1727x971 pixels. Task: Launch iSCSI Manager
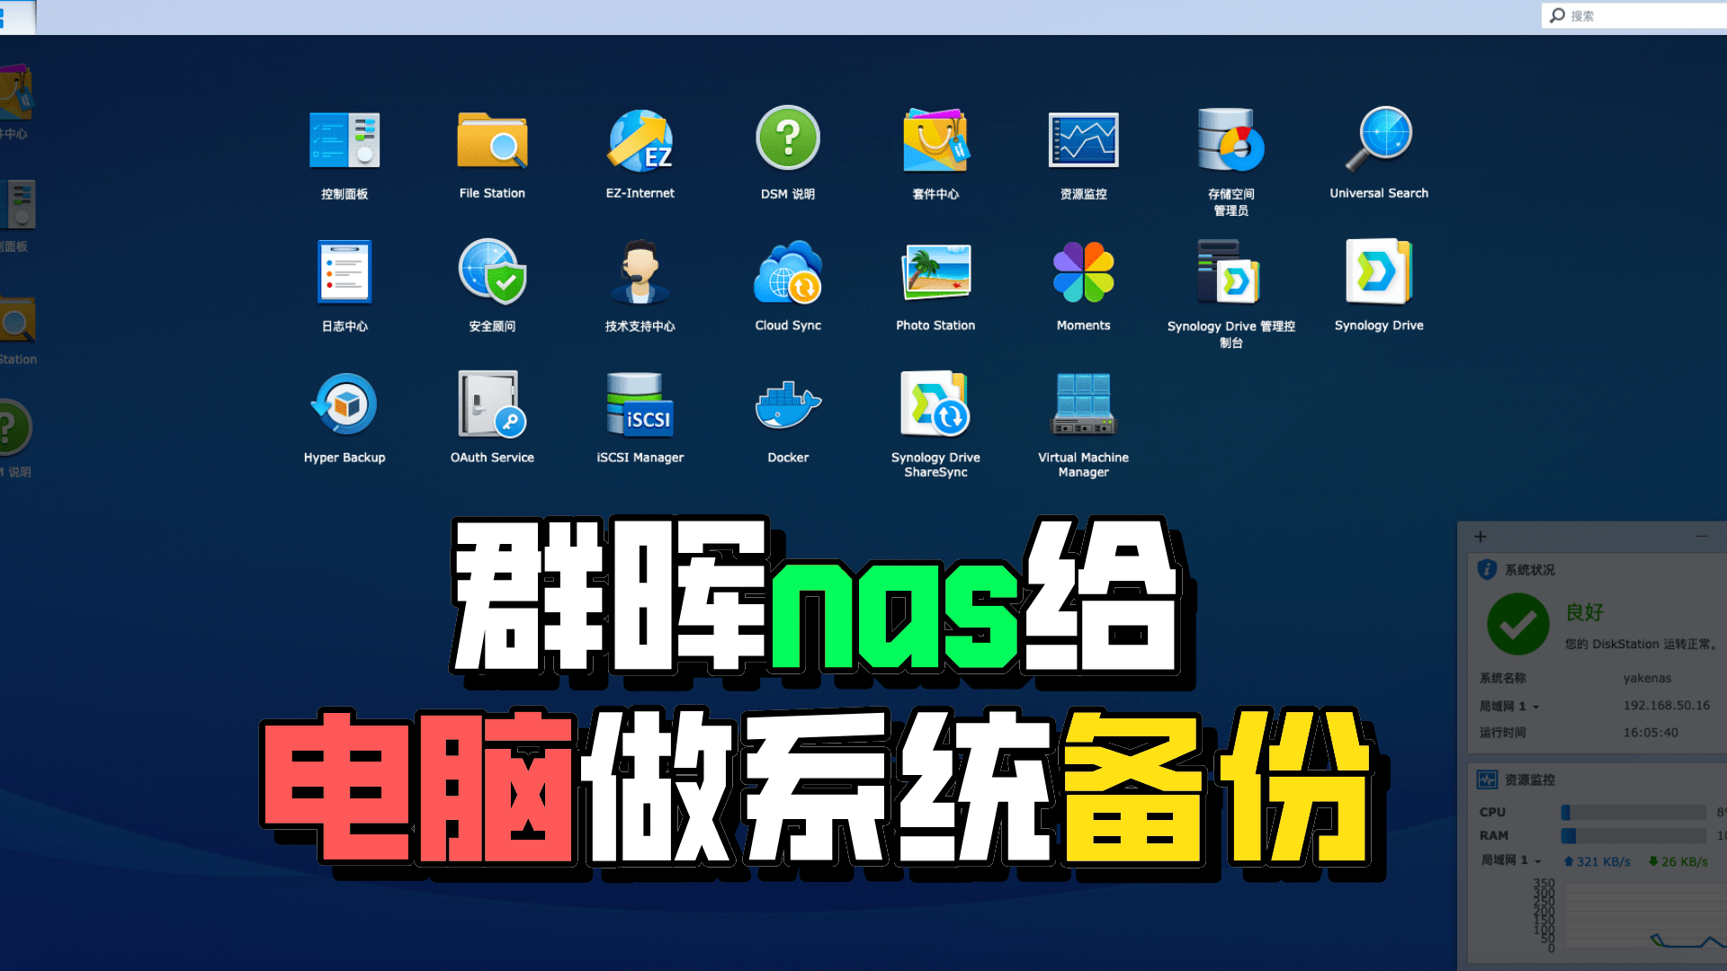pos(639,405)
